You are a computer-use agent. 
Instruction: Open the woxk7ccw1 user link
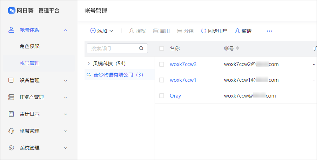[183, 80]
